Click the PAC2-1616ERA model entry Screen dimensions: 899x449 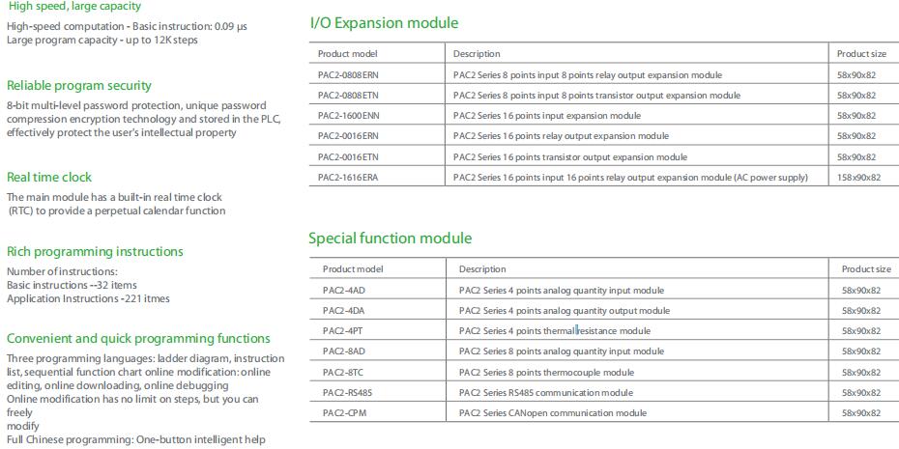[348, 178]
